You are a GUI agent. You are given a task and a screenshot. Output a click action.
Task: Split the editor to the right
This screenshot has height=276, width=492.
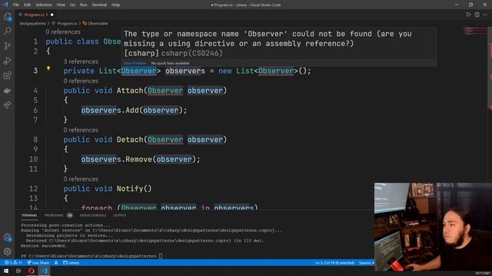(477, 15)
